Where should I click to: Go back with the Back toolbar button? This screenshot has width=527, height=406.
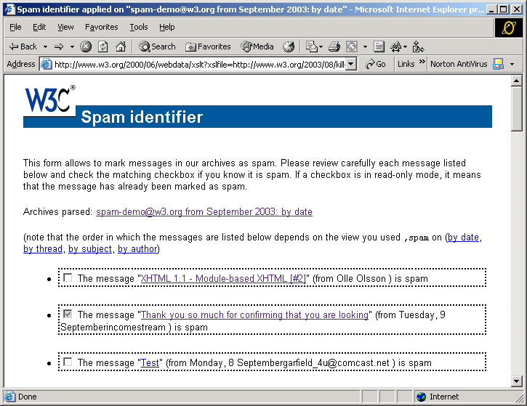click(23, 46)
